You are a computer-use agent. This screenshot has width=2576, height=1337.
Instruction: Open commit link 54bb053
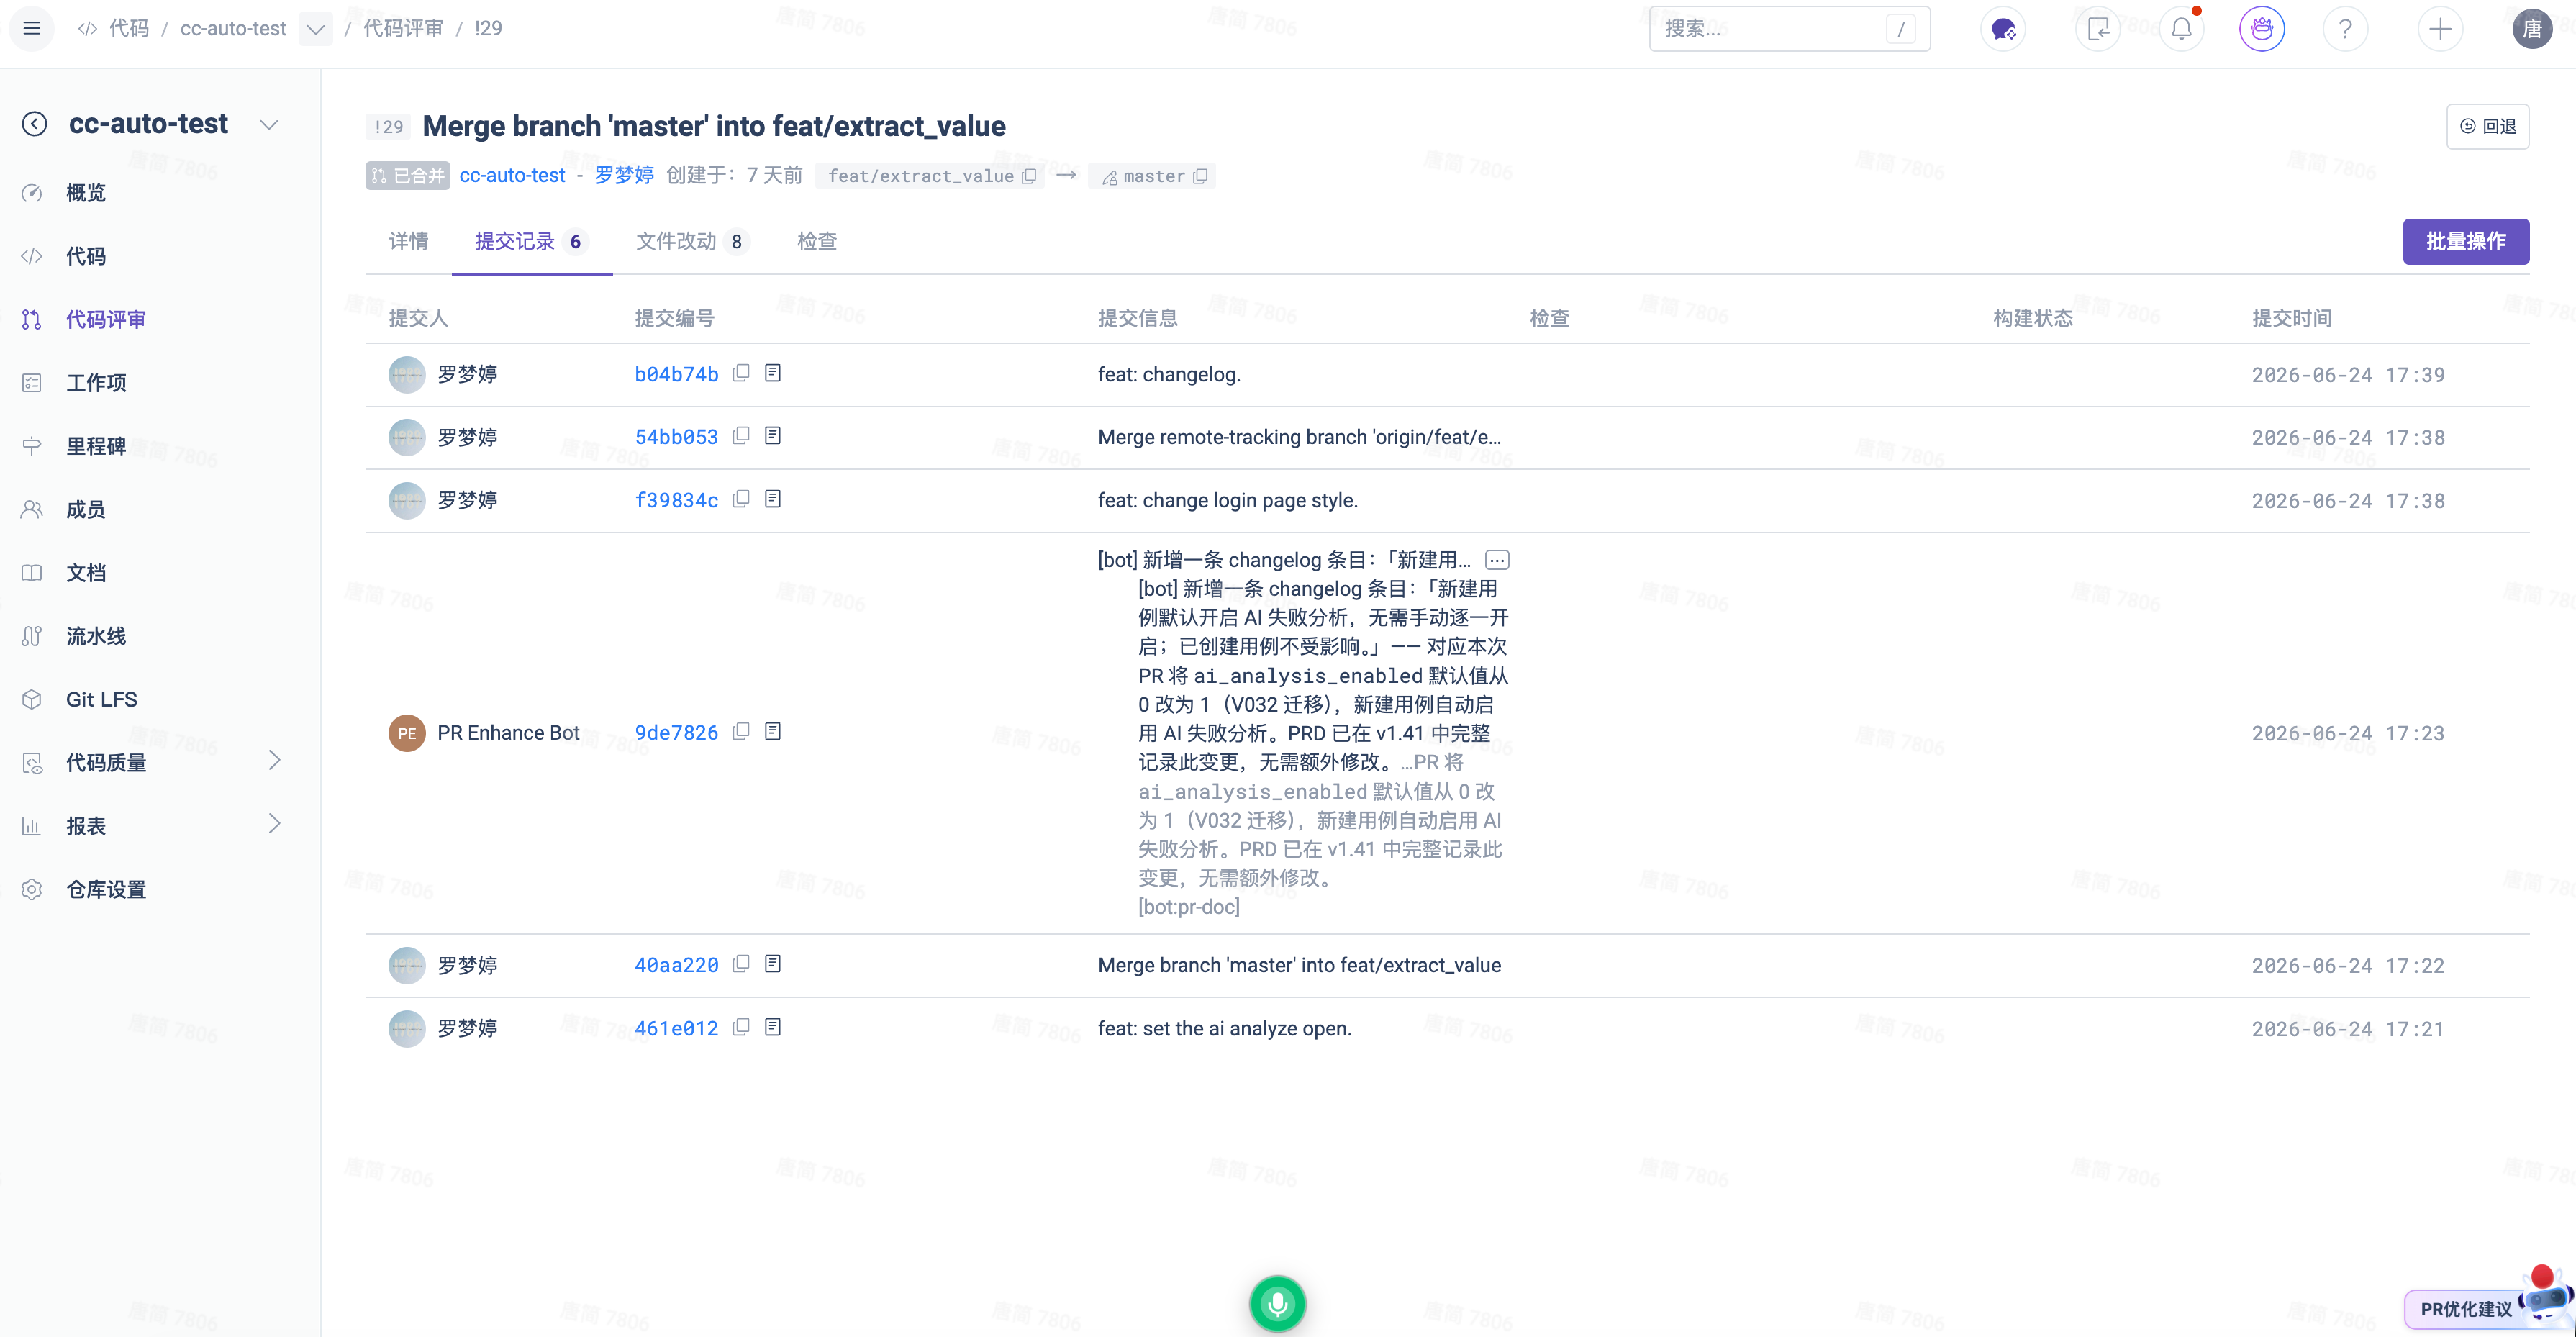(677, 437)
